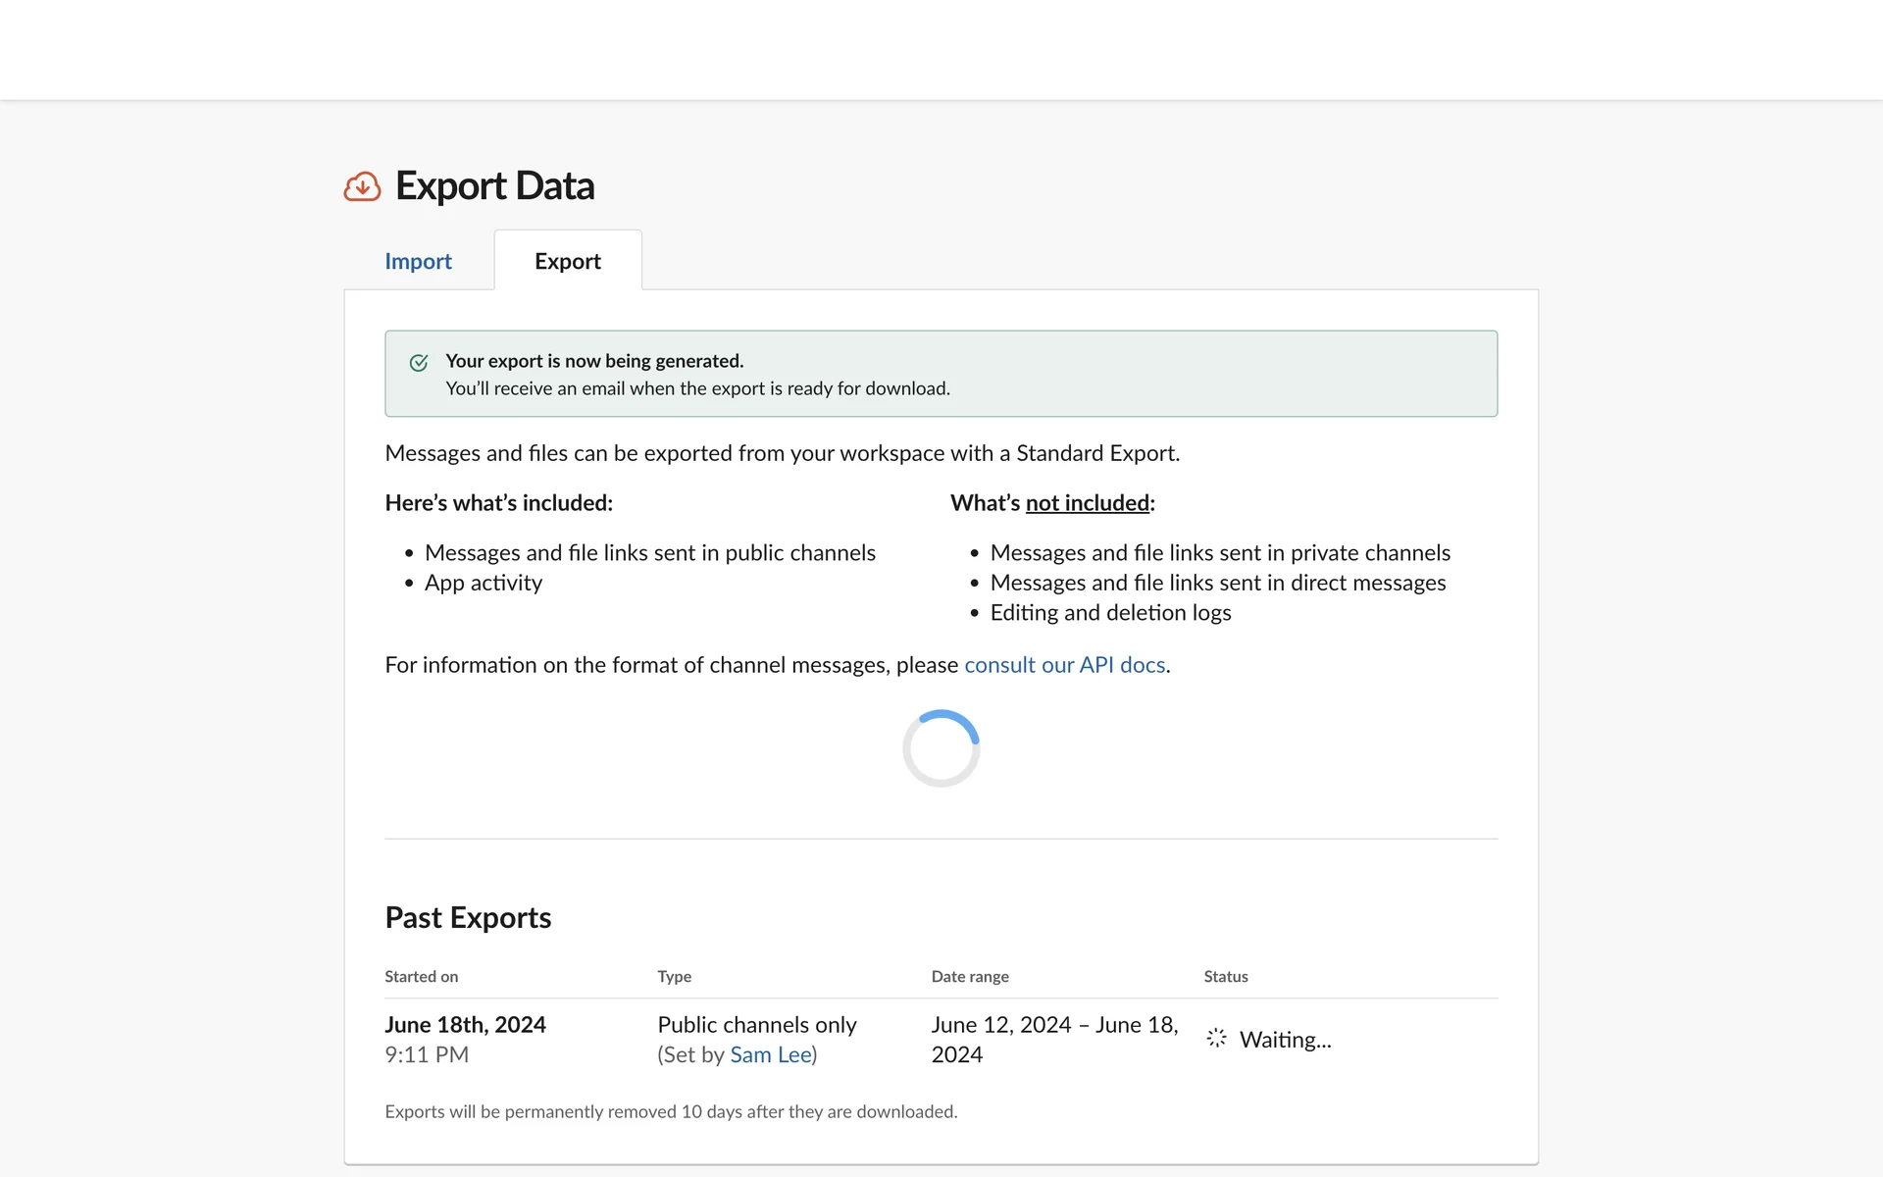
Task: Click the cloud download icon beside Export Data
Action: [x=362, y=186]
